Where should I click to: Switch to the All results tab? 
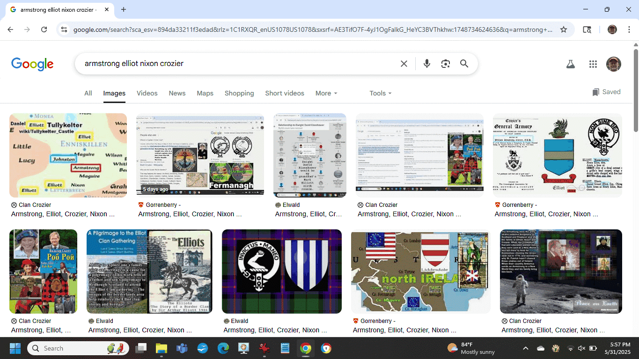coord(88,93)
